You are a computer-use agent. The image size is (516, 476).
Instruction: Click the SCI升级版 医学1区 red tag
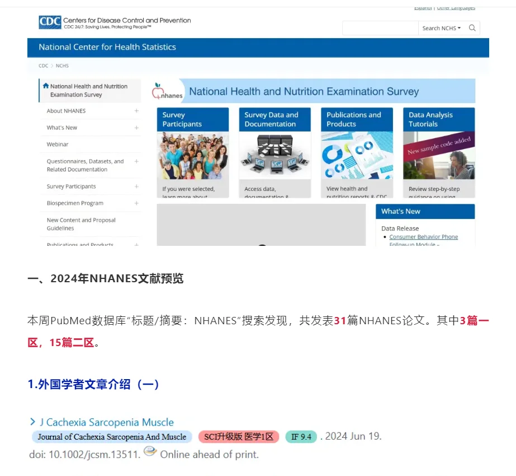coord(239,437)
